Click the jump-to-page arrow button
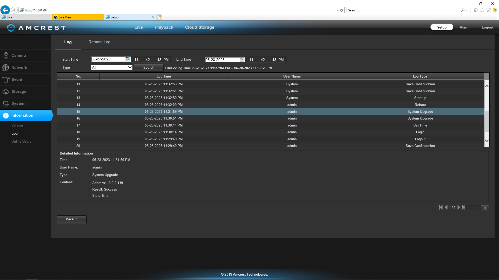Viewport: 499px width, 280px height. tap(485, 208)
